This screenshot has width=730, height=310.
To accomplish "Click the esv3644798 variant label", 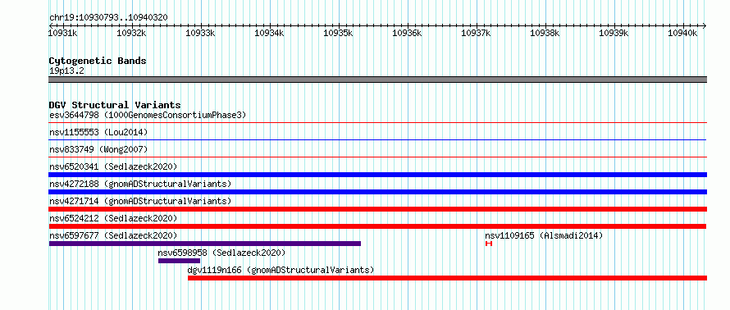I will point(148,115).
